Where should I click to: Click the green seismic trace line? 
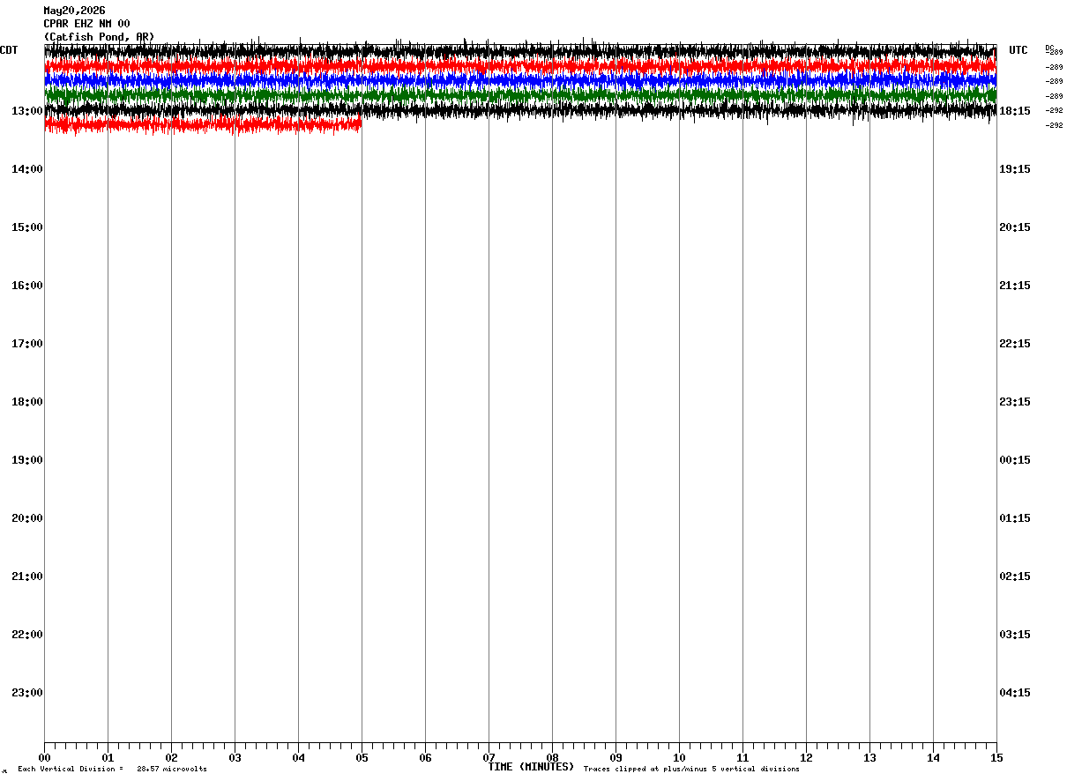tap(520, 93)
